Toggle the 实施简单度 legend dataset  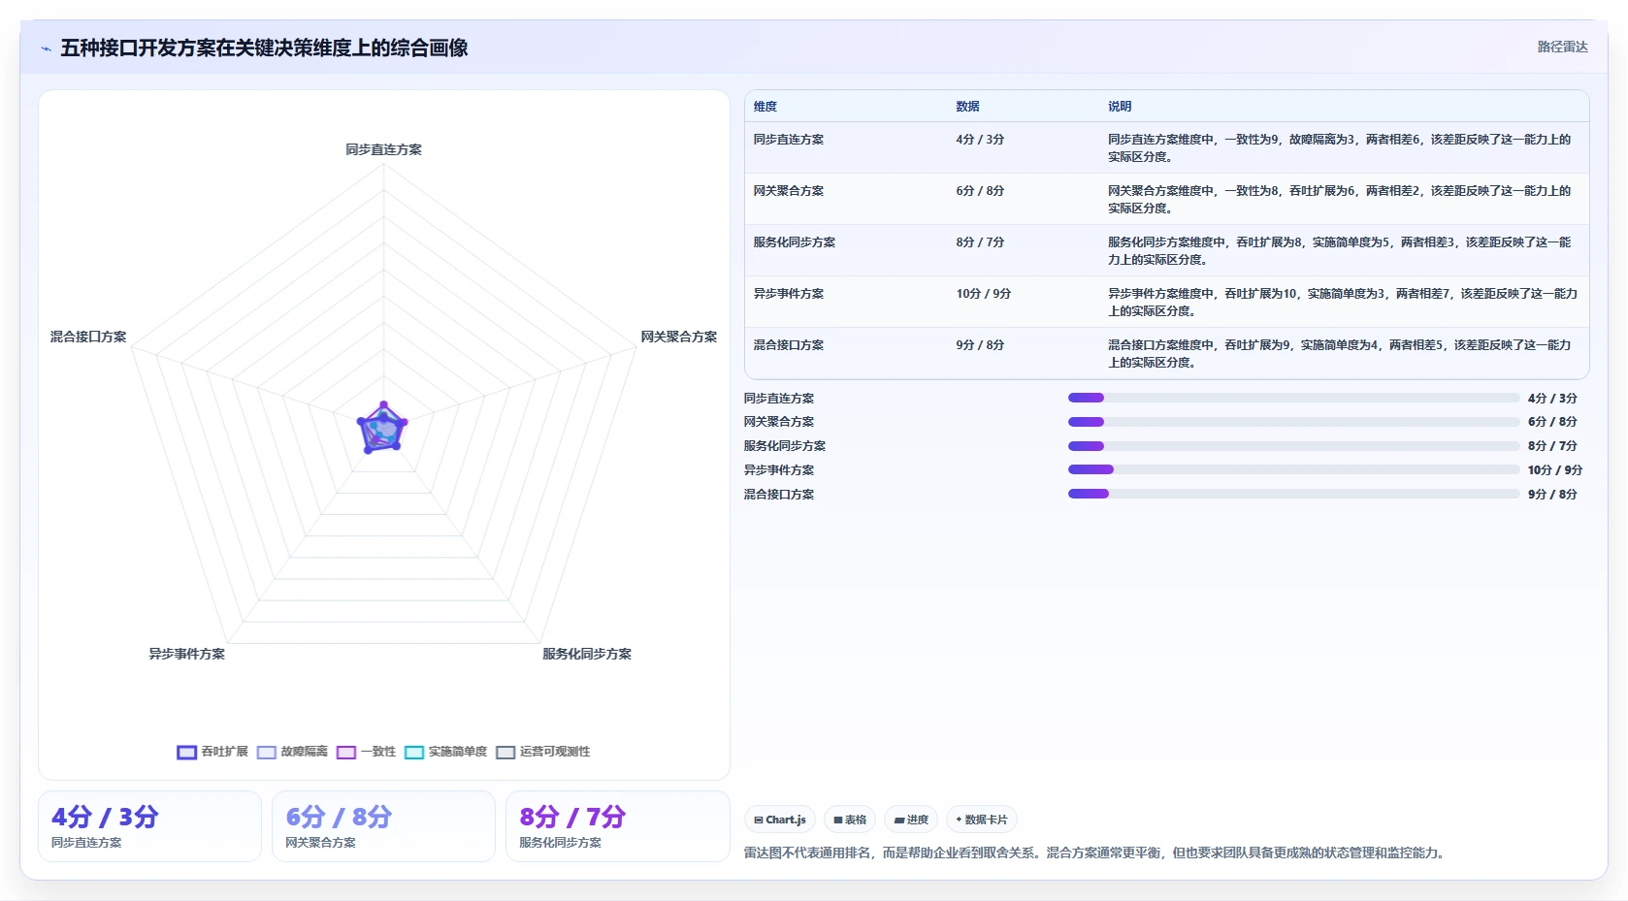[x=445, y=752]
